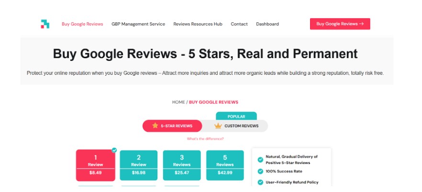The height and width of the screenshot is (192, 422).
Task: Click the star icon in 5-Star Reviews
Action: [155, 126]
